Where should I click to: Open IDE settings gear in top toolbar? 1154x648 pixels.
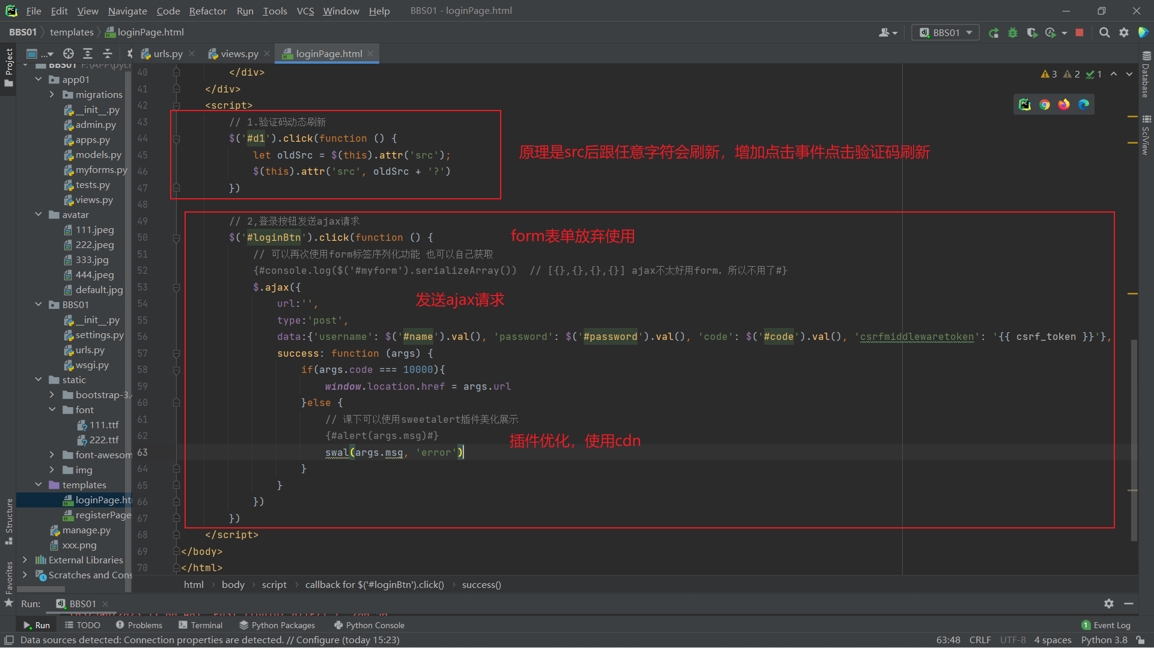tap(1123, 32)
